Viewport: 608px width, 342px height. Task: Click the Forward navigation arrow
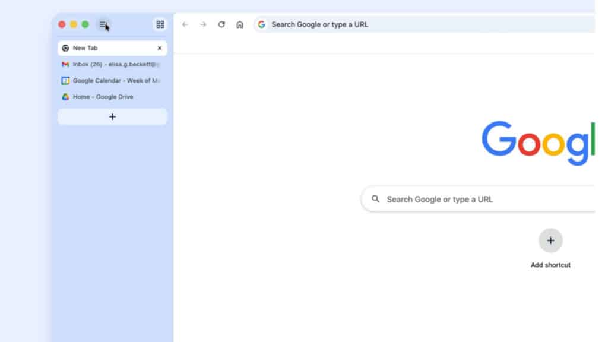click(x=203, y=24)
